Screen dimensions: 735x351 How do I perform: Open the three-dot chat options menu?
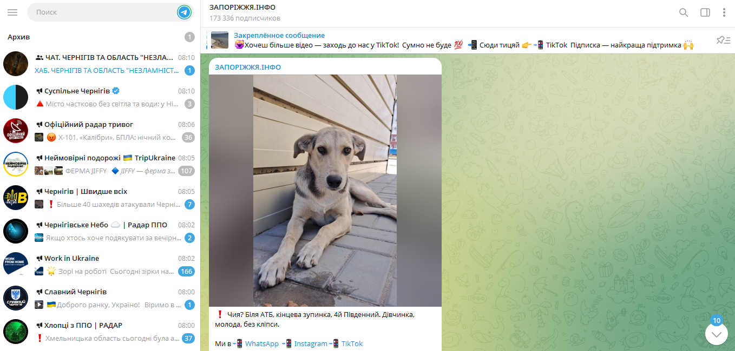(724, 12)
